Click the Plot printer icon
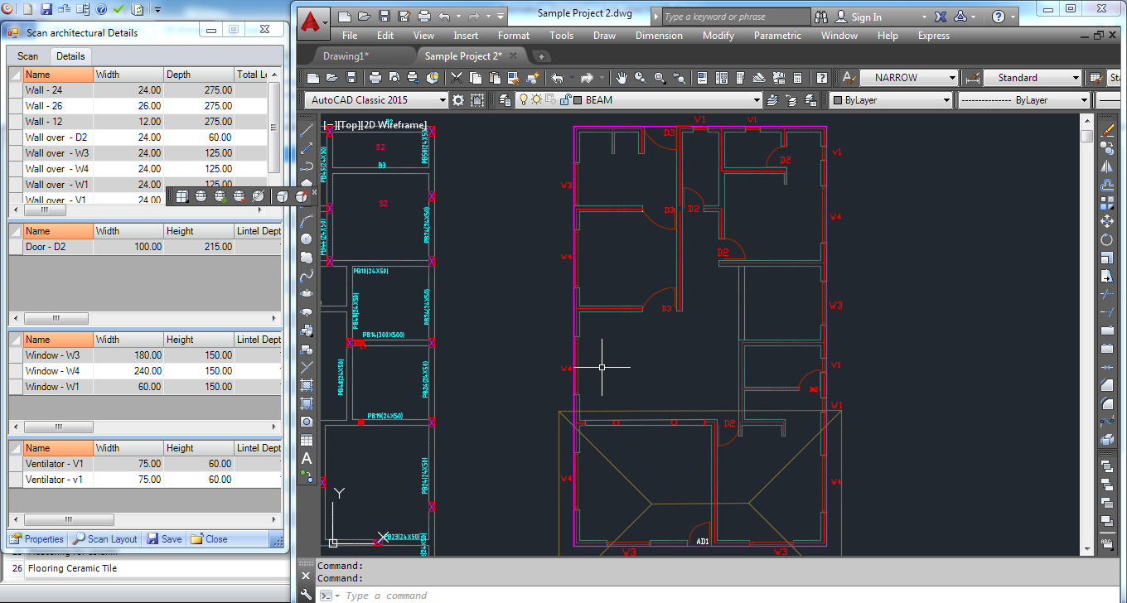Screen dimensions: 1127x603 click(x=375, y=78)
